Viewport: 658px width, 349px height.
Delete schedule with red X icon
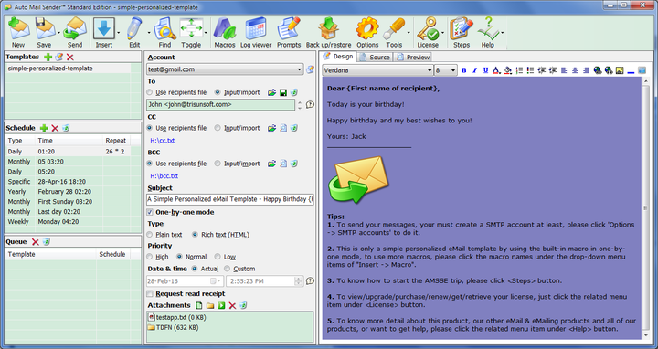pos(55,128)
